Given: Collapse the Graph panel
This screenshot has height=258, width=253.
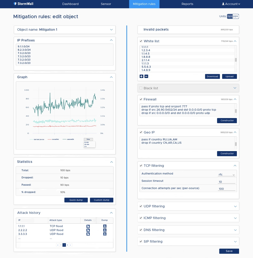Looking at the screenshot, I should pyautogui.click(x=111, y=77).
